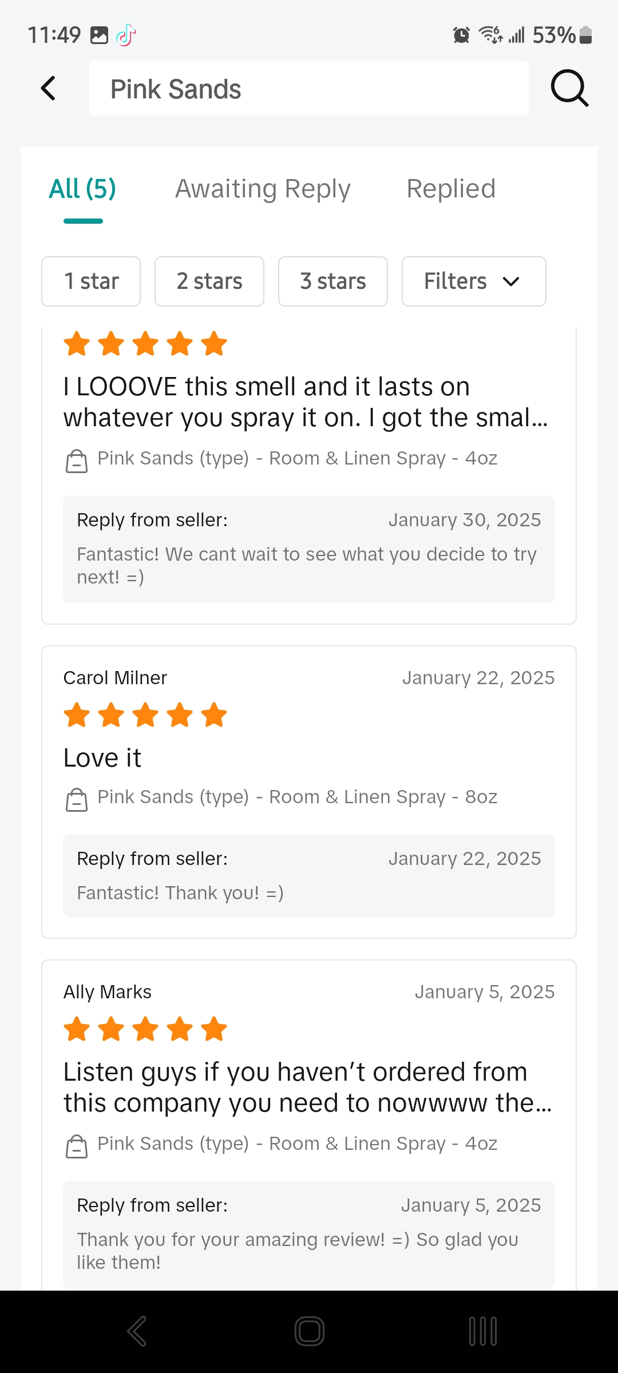
Task: Switch to the Awaiting Reply tab
Action: pos(263,189)
